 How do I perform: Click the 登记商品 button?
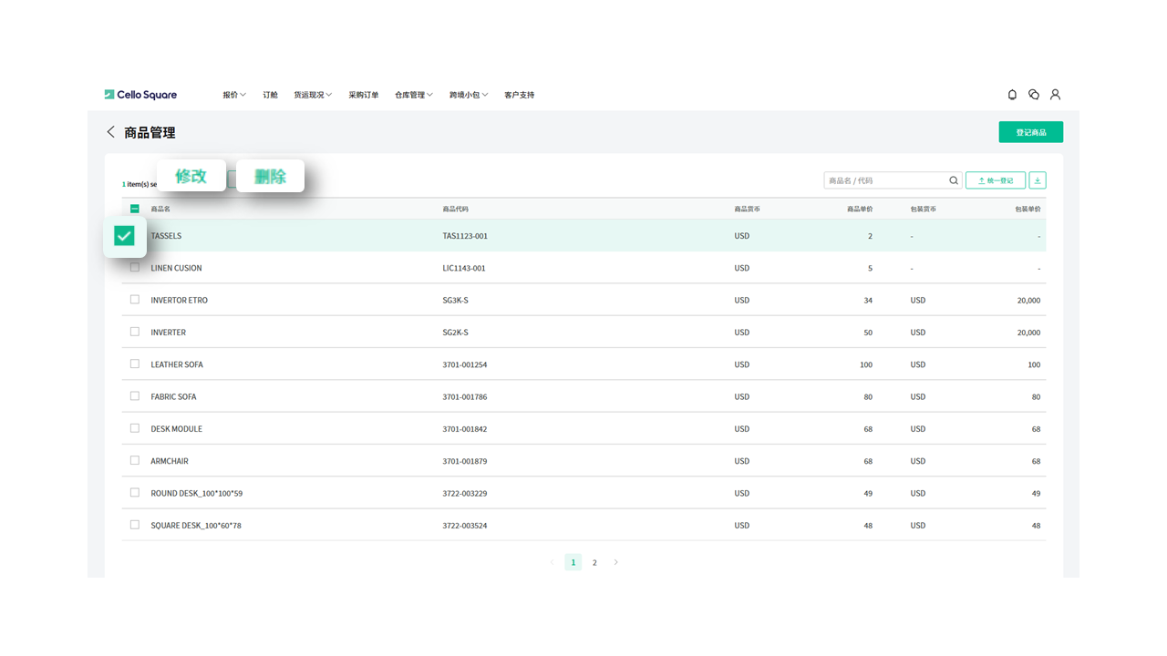[x=1030, y=132]
